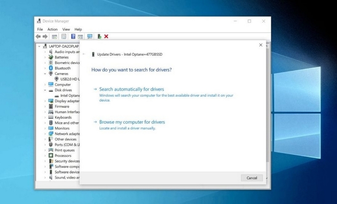Select the Mice and other pointing devices icon
337x204 pixels.
pyautogui.click(x=51, y=123)
